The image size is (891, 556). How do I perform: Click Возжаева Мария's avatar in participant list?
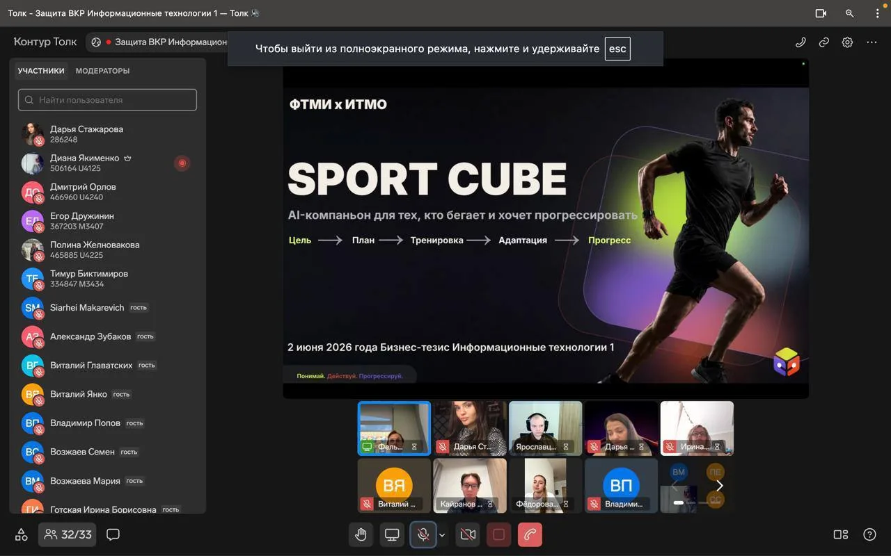click(x=32, y=481)
